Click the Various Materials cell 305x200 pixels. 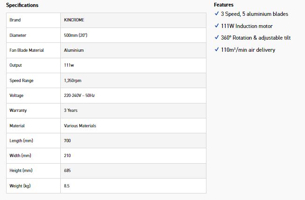[80, 126]
